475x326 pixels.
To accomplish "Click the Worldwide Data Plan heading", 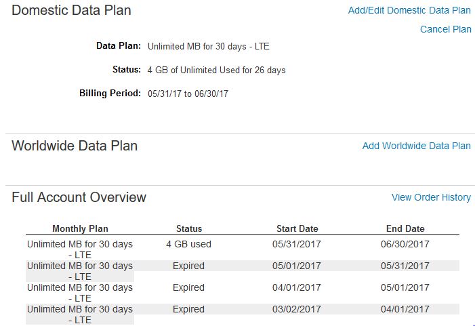I will point(75,146).
